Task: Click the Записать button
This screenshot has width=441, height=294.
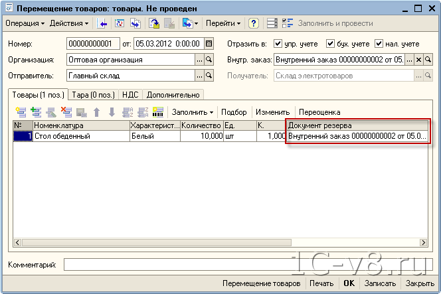Action: [x=381, y=283]
